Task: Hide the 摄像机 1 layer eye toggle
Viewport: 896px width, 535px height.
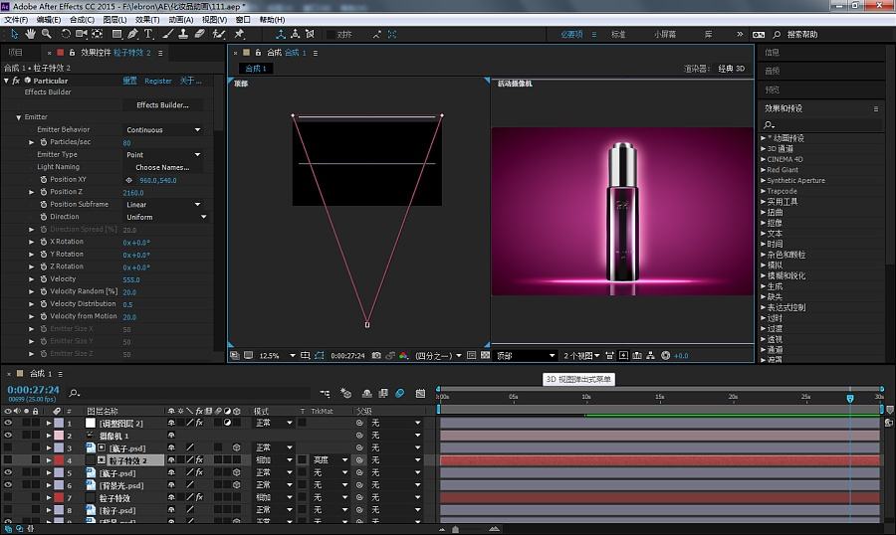Action: tap(8, 436)
